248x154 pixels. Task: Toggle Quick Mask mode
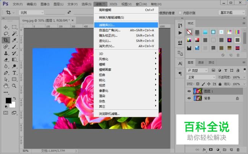(6, 113)
